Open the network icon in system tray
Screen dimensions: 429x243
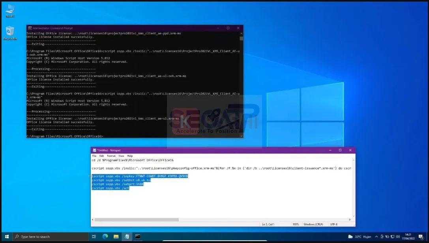pos(392,236)
